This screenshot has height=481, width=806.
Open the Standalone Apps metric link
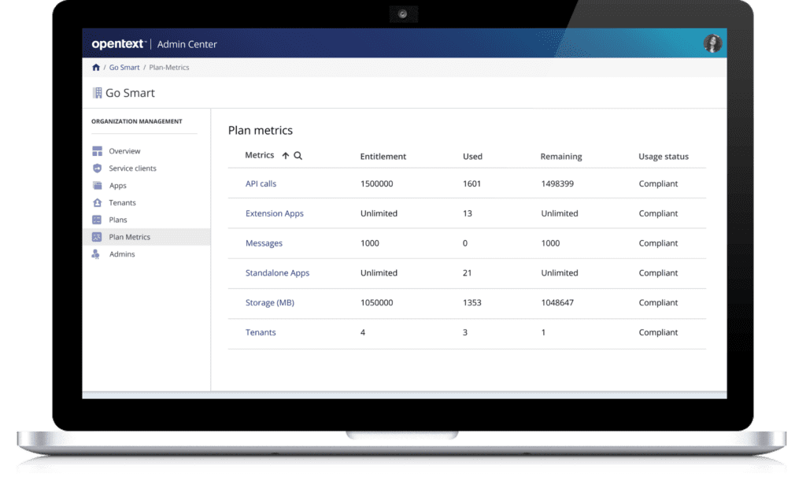[x=278, y=273]
